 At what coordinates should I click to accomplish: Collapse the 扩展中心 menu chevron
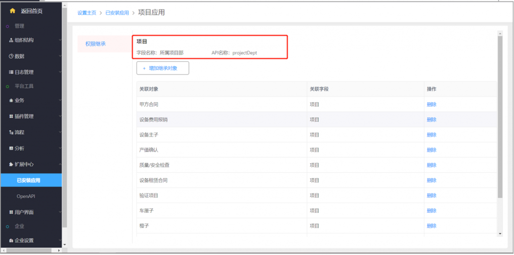[59, 164]
